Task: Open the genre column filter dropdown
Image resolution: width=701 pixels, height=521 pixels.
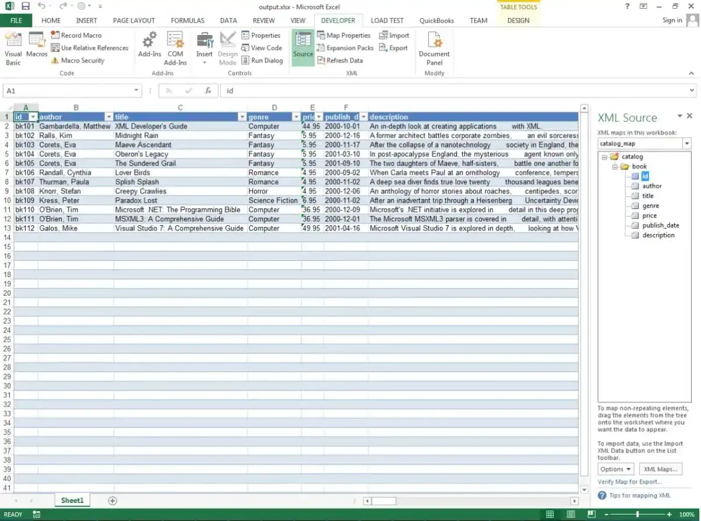Action: click(x=296, y=117)
